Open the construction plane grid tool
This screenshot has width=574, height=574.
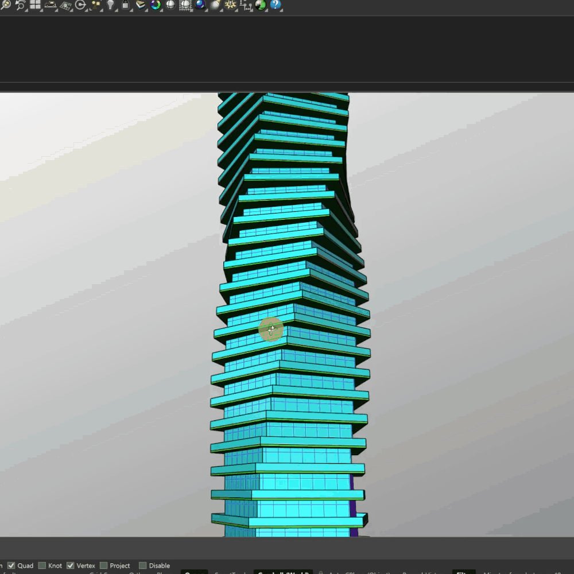coord(65,6)
